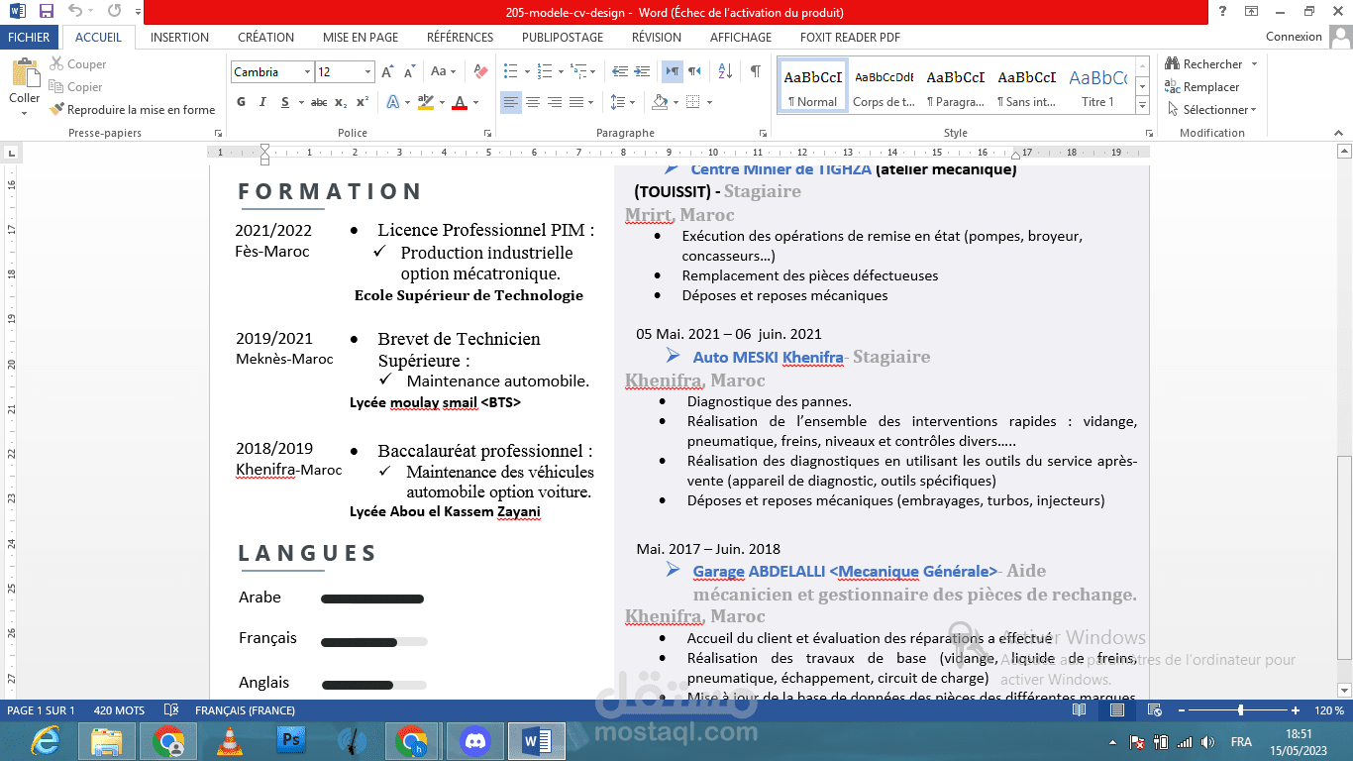
Task: Expand the font size dropdown showing 12
Action: [368, 72]
